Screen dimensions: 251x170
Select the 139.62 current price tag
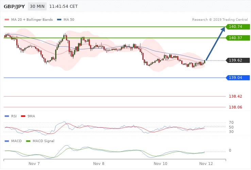(x=238, y=61)
